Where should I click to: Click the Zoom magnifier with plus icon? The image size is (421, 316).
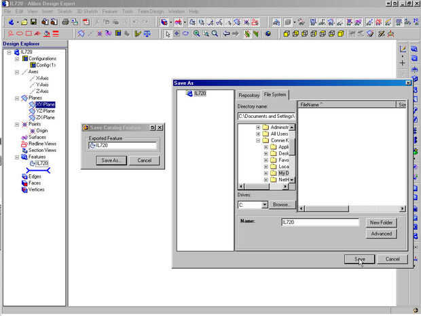[x=197, y=34]
